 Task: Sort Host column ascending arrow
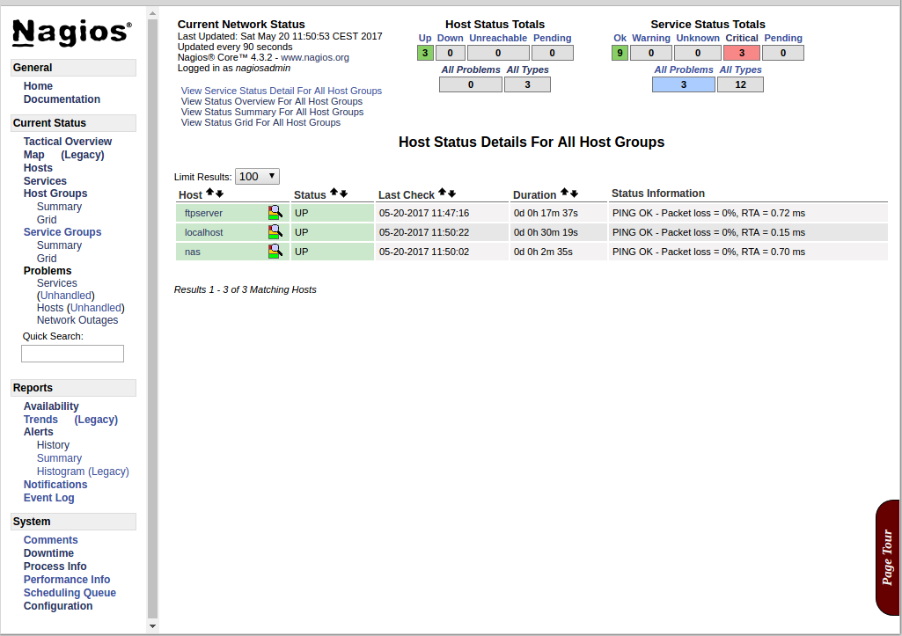[210, 193]
